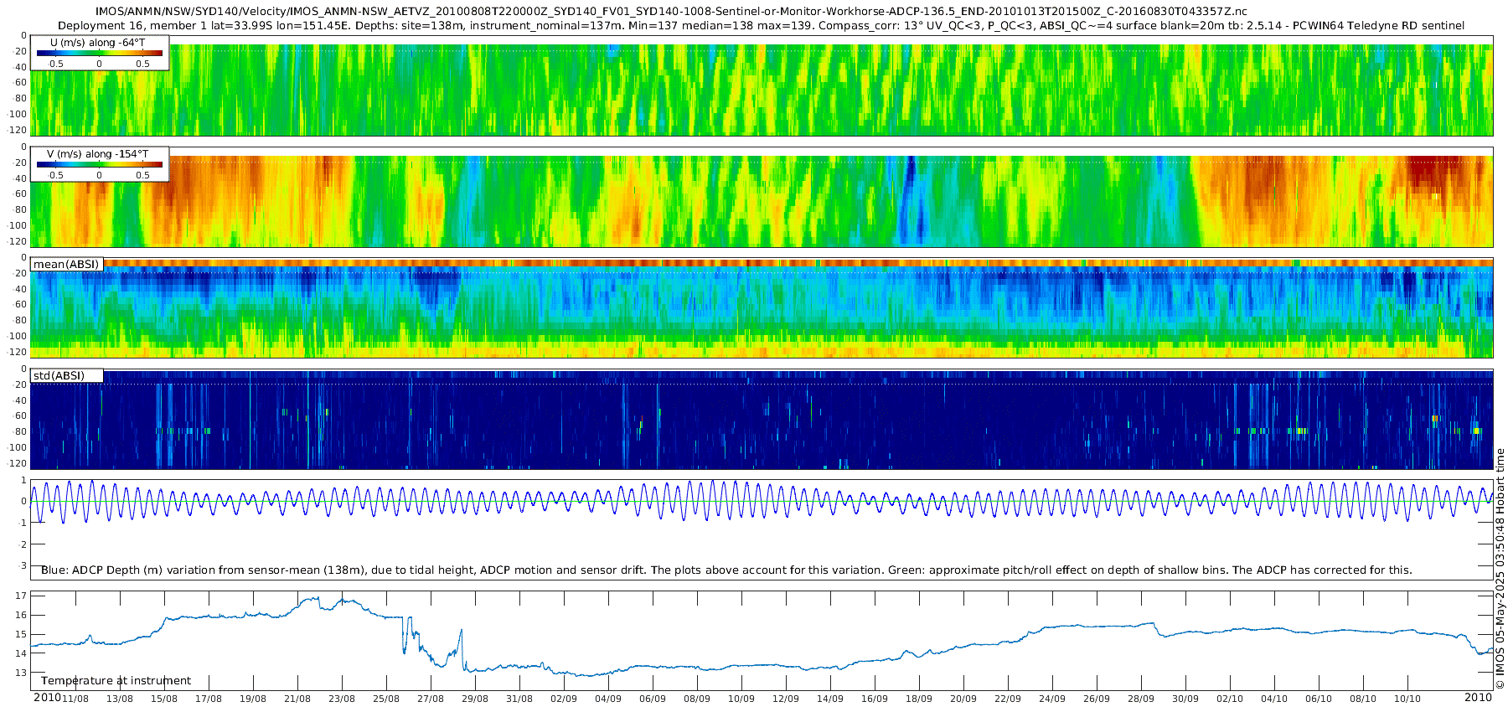The width and height of the screenshot is (1508, 712).
Task: Click the U velocity colorbar legend
Action: coord(99,53)
